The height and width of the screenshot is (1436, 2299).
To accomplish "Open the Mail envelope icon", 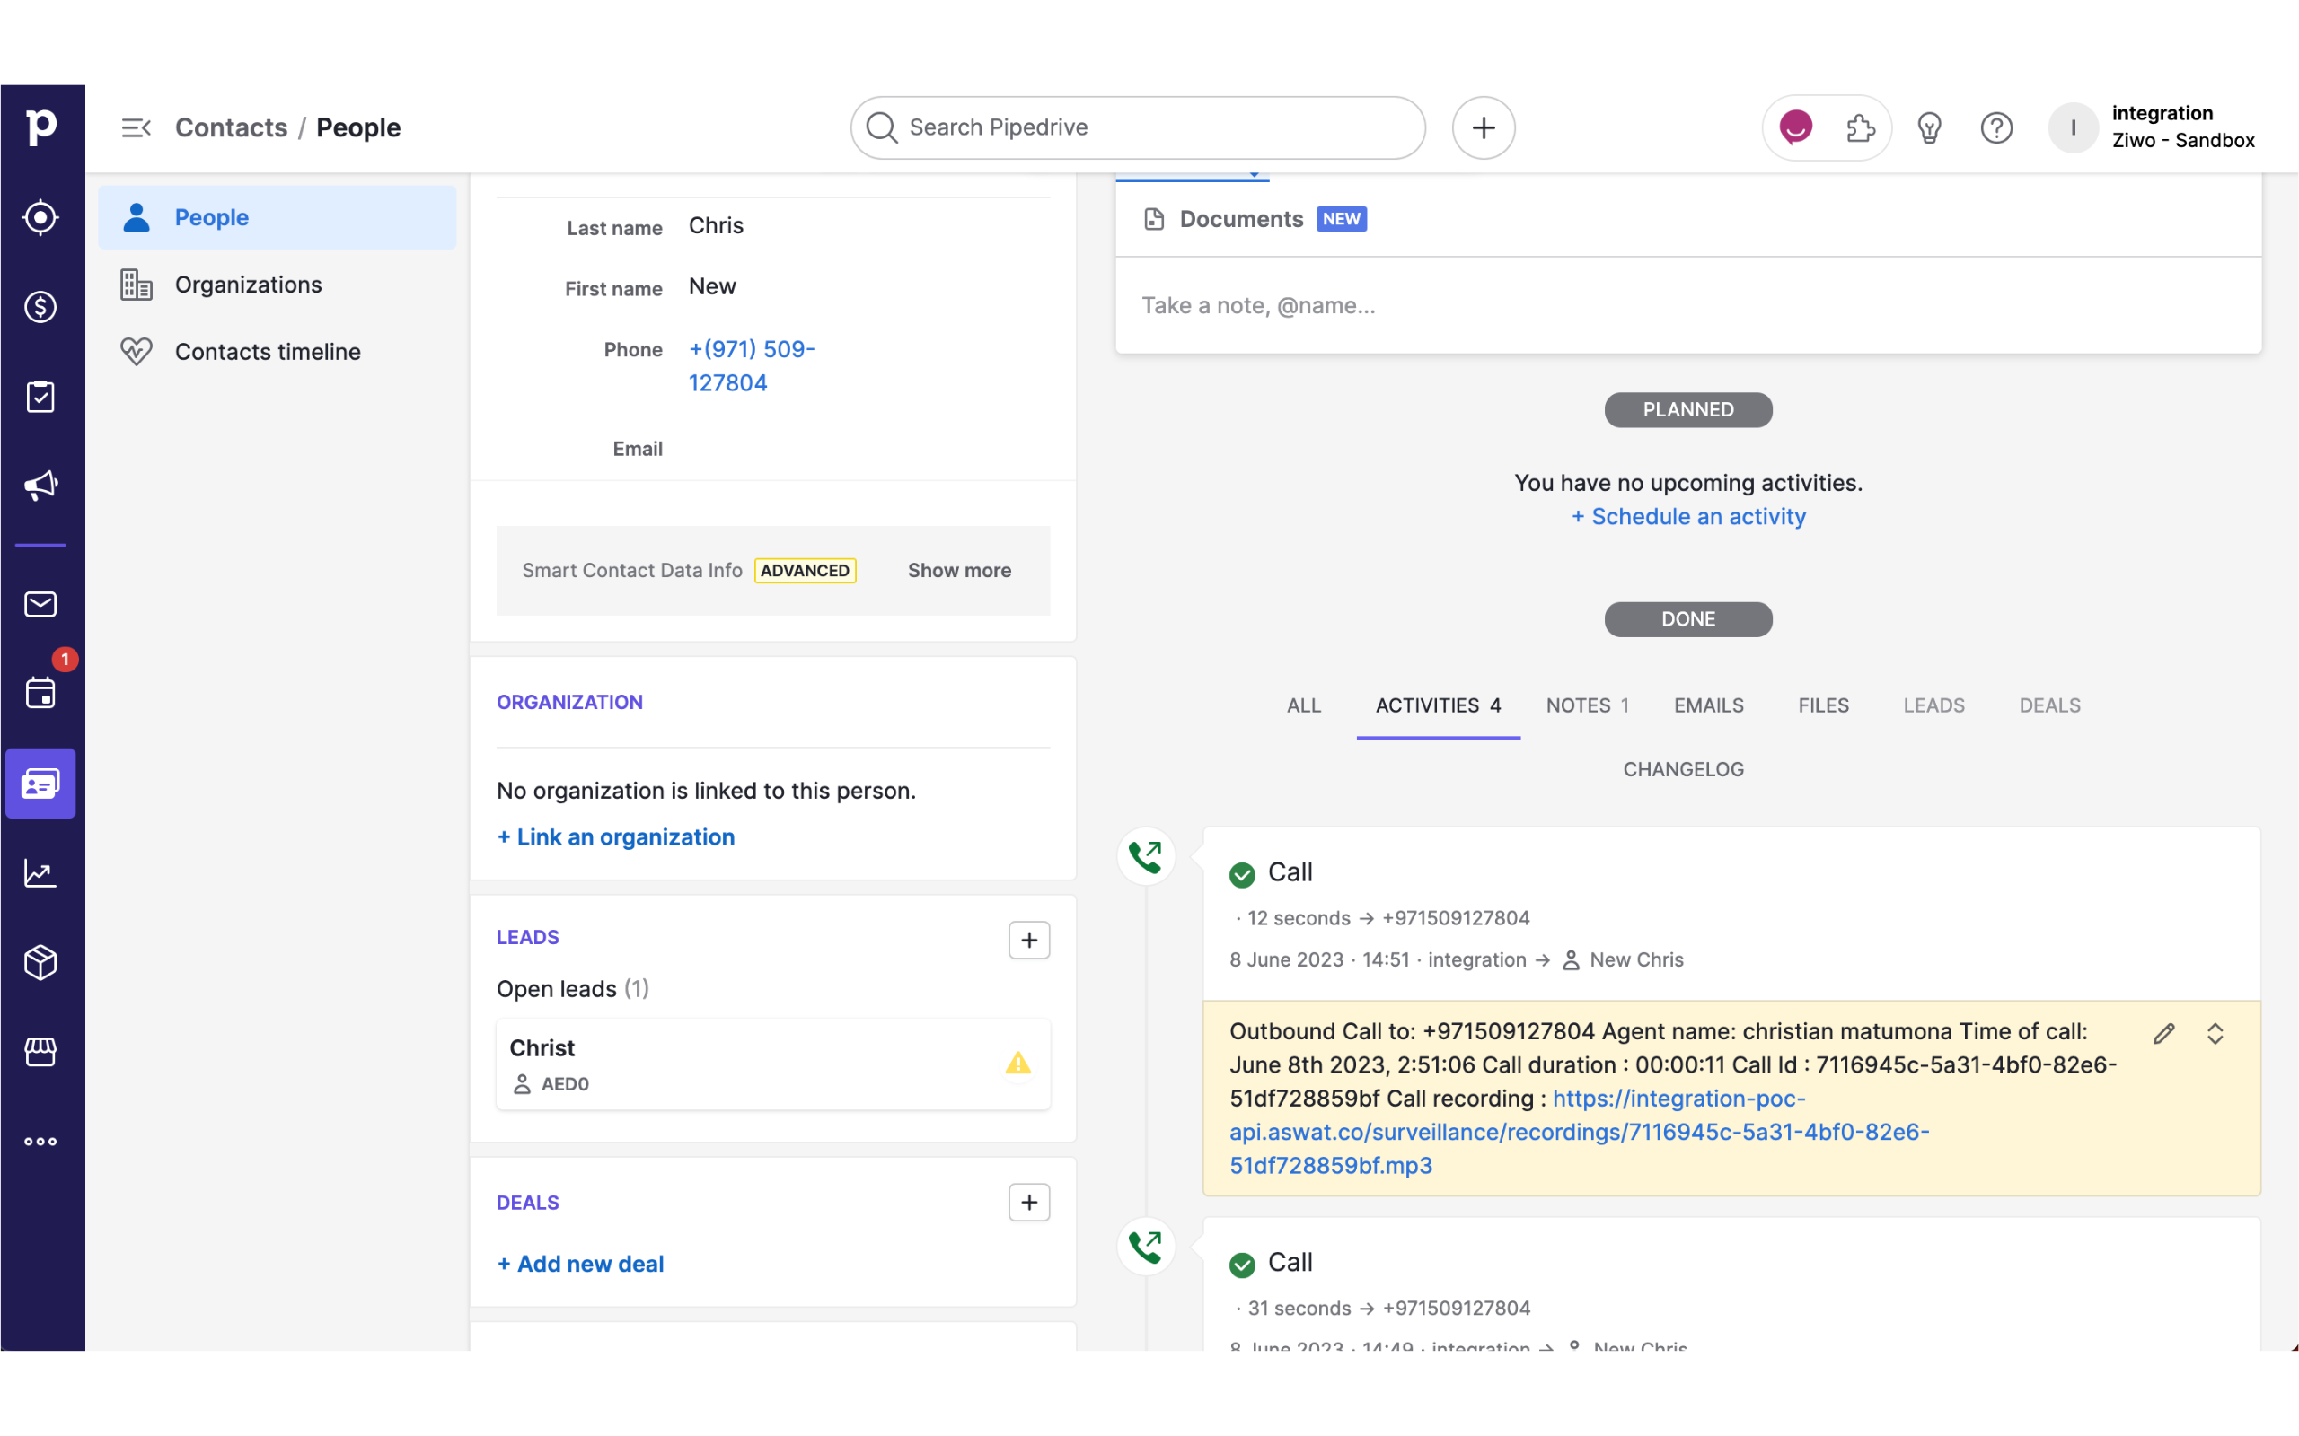I will (40, 604).
